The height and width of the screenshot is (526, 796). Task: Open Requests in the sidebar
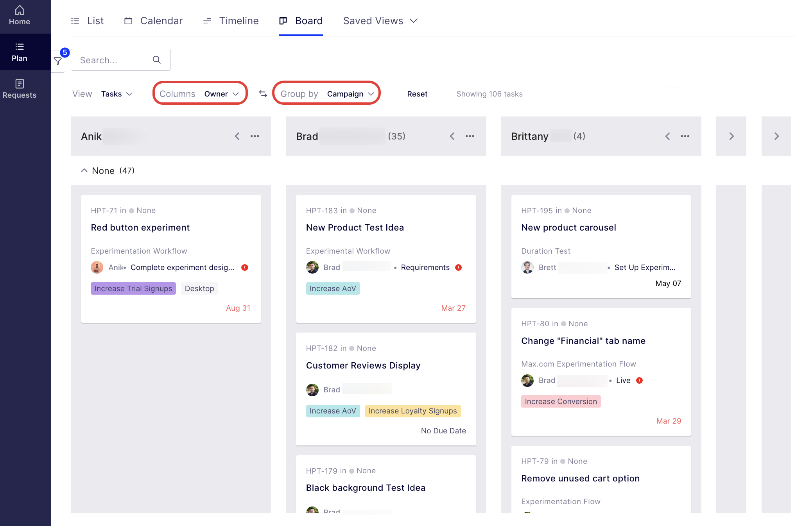tap(20, 89)
